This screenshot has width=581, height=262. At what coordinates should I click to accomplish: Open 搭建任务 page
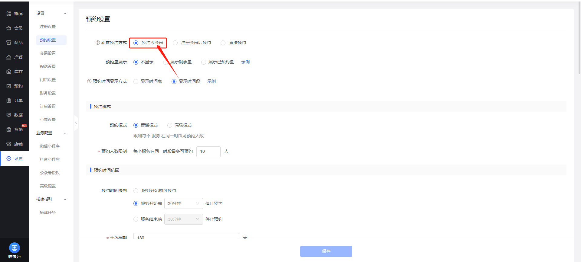pos(48,212)
